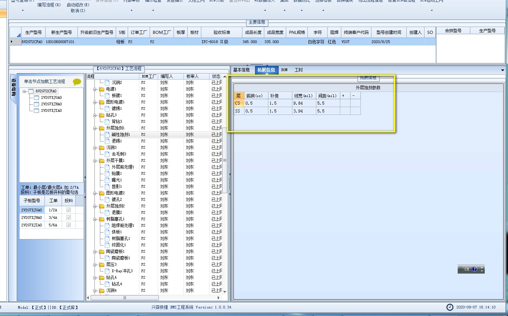Viewport: 508px width, 316px height.
Task: Click the folder icon of 电镀1
Action: [x=102, y=89]
